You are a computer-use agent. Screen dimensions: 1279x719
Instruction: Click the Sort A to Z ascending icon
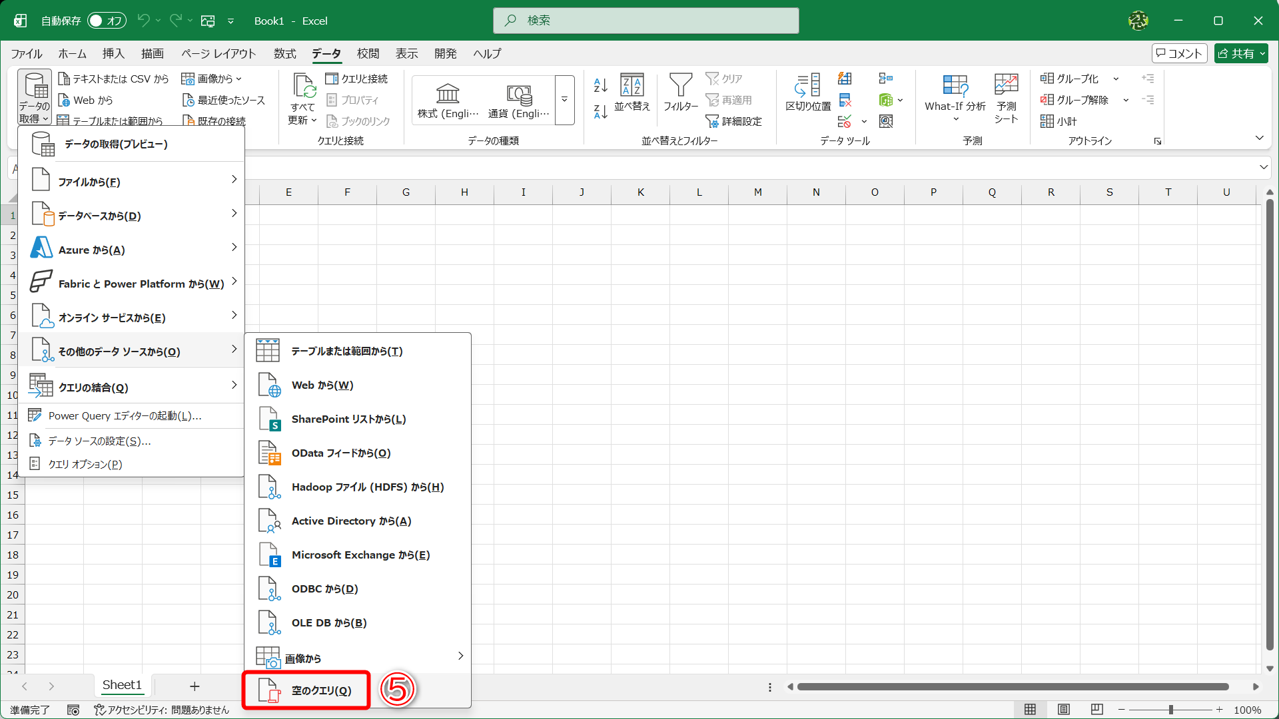(600, 85)
